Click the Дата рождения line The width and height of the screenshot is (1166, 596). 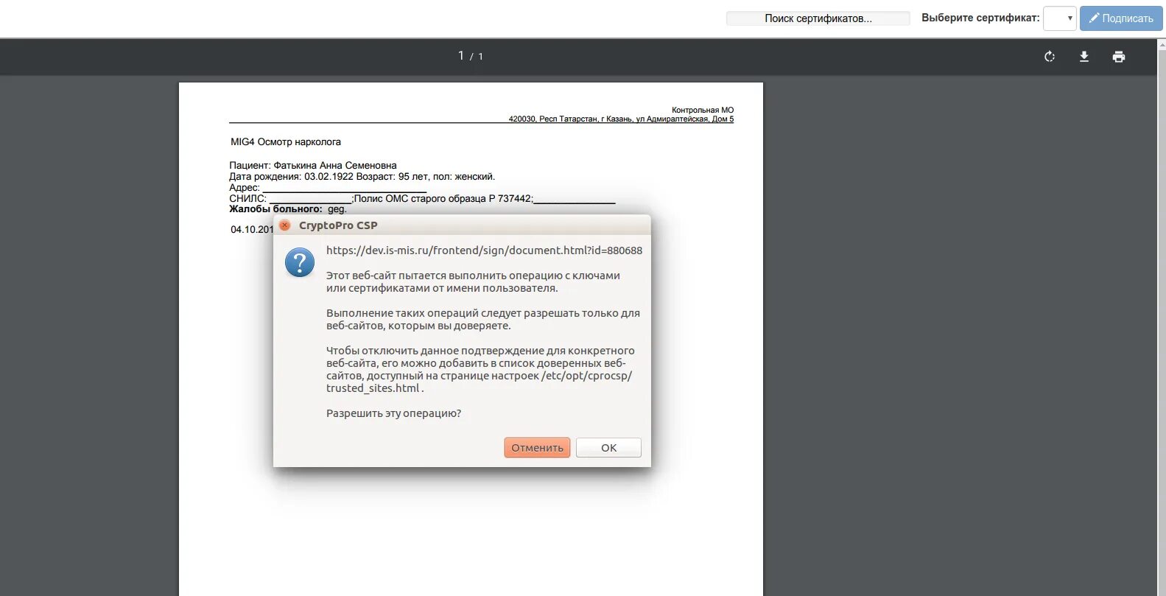[x=362, y=177]
